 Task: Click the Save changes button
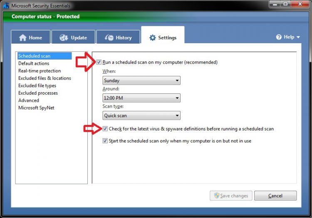click(231, 196)
